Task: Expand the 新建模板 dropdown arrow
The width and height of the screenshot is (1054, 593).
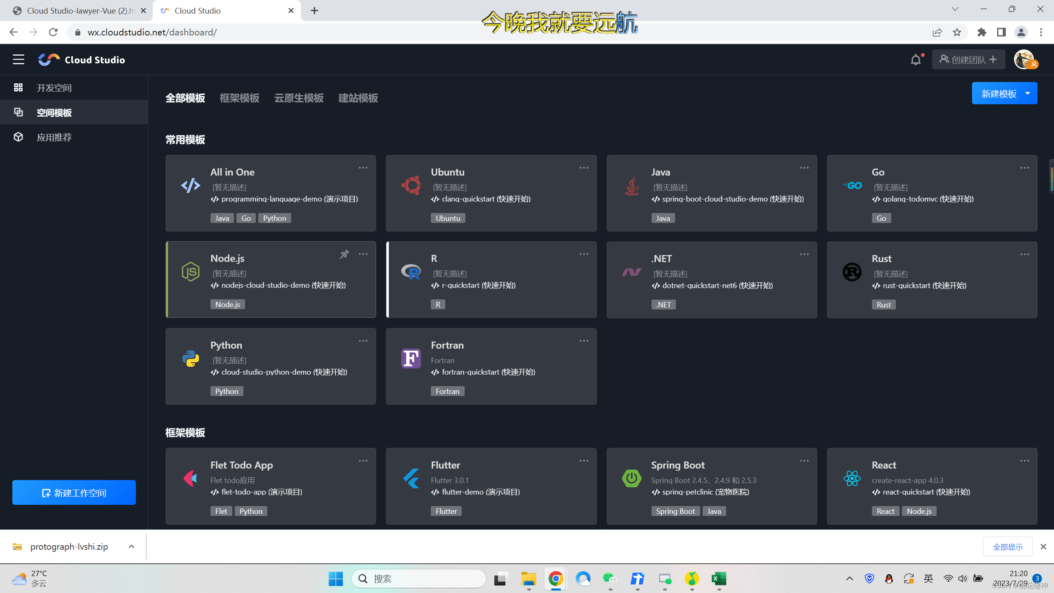Action: click(x=1028, y=93)
